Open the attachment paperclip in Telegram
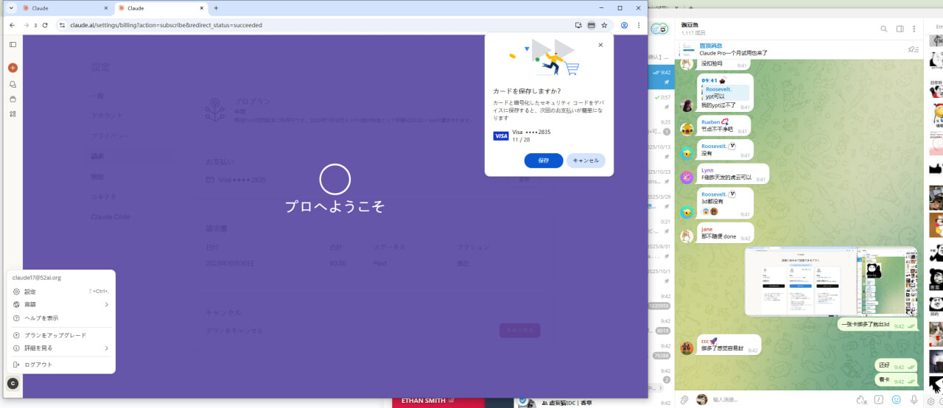943x408 pixels. click(x=684, y=399)
